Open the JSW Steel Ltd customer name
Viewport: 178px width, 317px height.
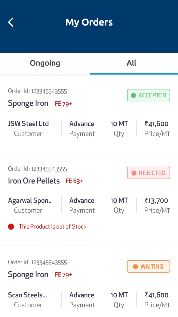(28, 124)
